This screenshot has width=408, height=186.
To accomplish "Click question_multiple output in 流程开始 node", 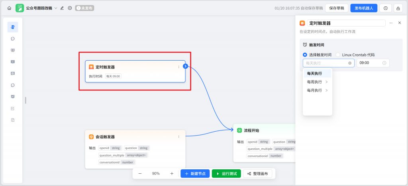I will pos(271,149).
